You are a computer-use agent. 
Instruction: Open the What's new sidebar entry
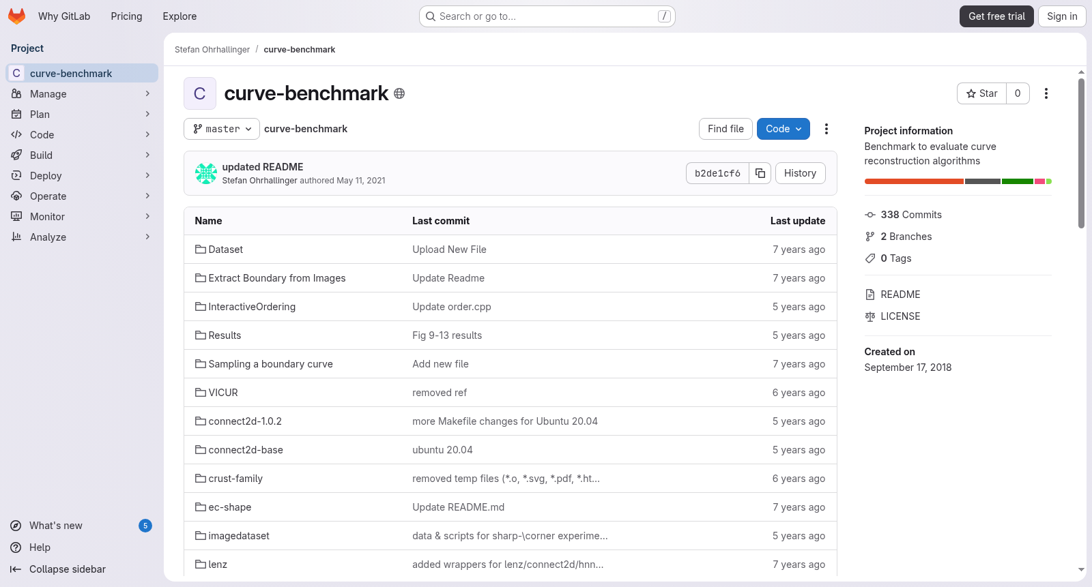click(x=82, y=526)
